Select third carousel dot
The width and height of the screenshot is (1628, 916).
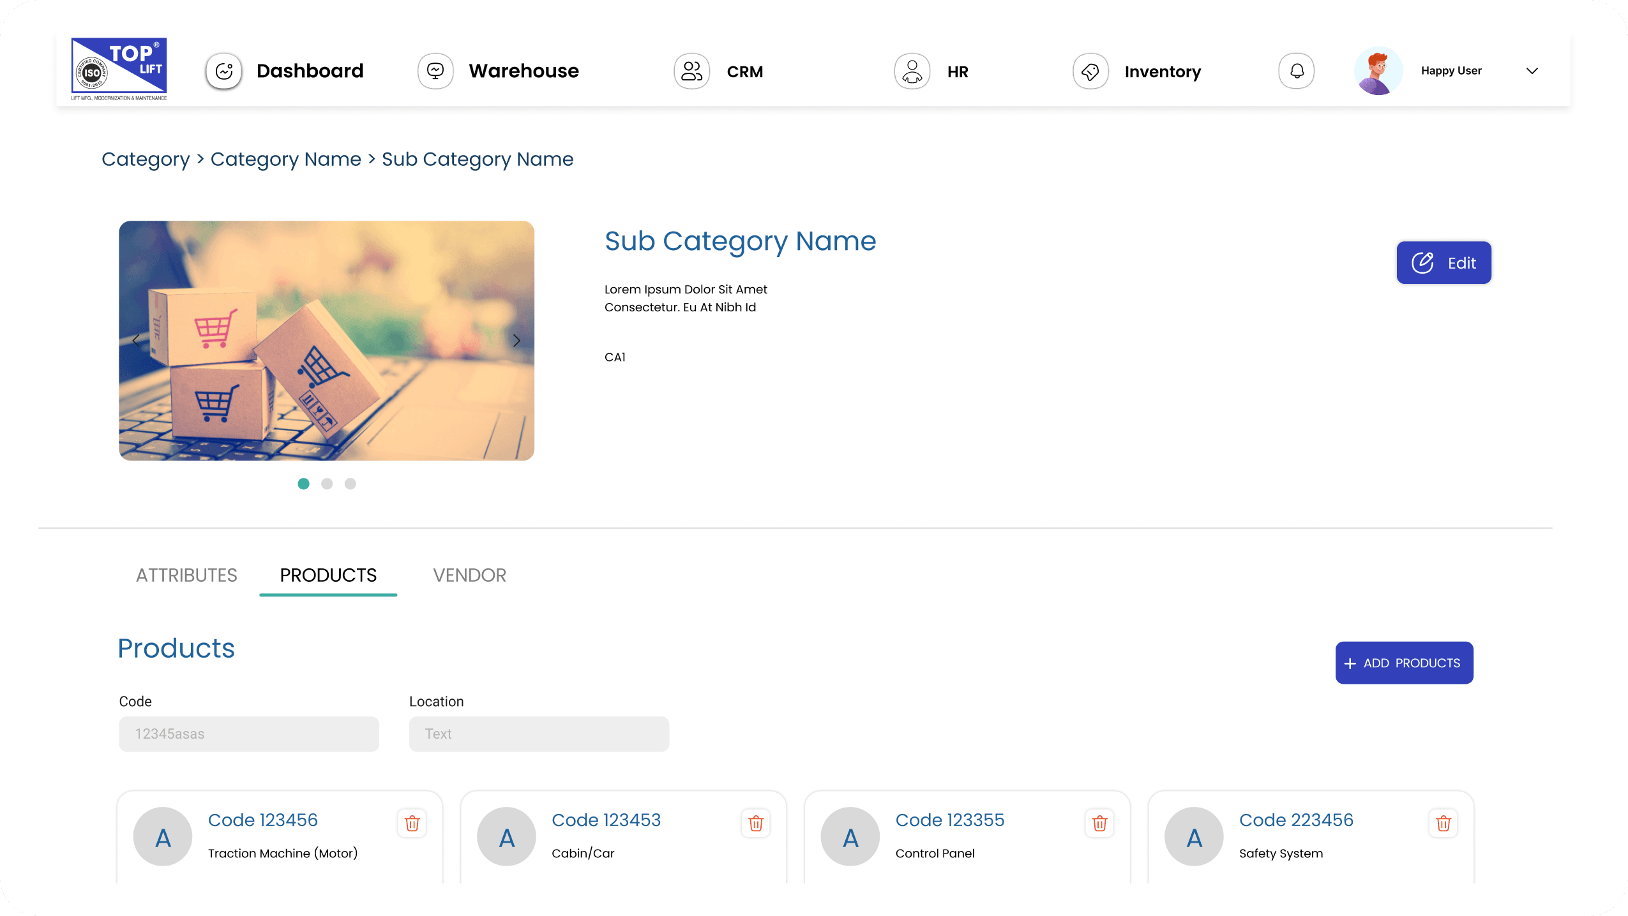[350, 484]
